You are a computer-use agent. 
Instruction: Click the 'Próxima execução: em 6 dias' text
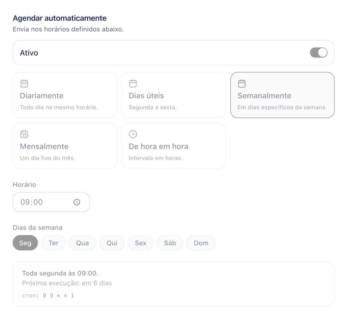point(67,283)
